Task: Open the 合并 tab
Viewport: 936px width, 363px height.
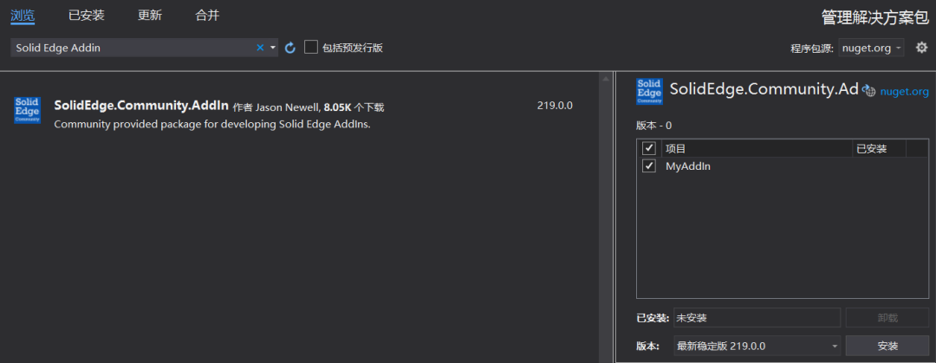Action: click(x=207, y=16)
